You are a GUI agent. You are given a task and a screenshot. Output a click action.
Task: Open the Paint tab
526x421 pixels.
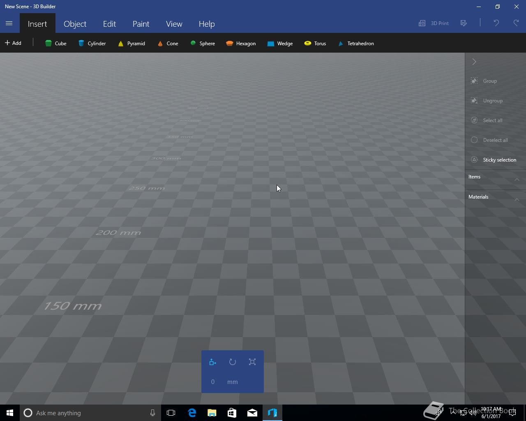click(x=141, y=24)
